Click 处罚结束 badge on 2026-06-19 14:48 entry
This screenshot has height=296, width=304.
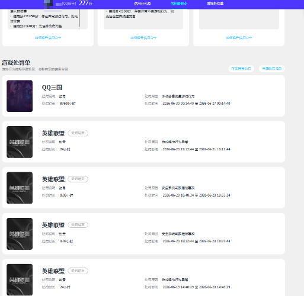point(78,271)
